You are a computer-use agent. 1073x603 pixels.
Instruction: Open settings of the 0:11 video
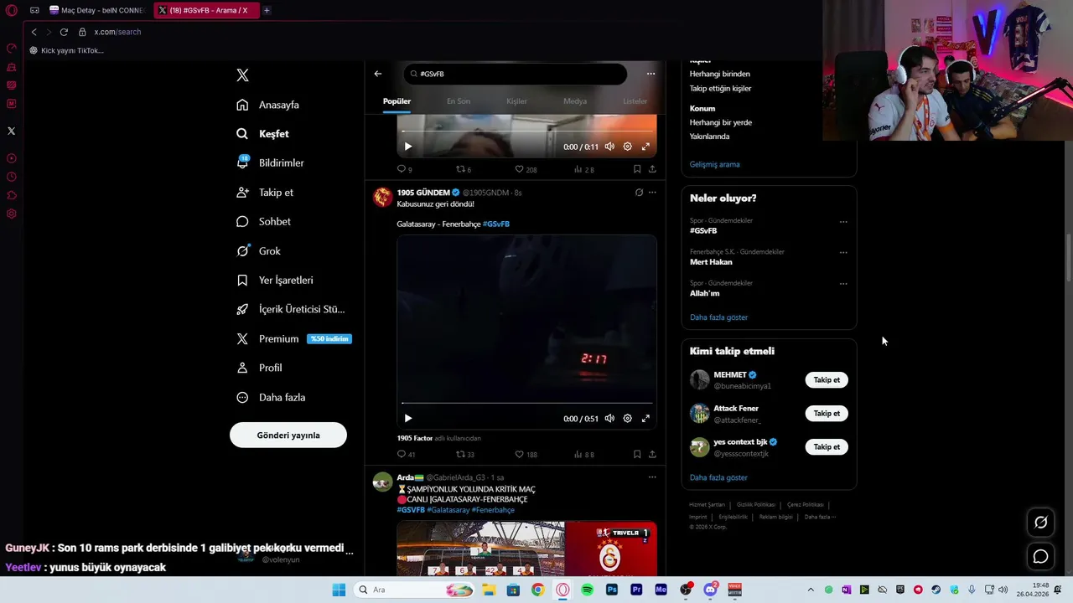point(627,147)
